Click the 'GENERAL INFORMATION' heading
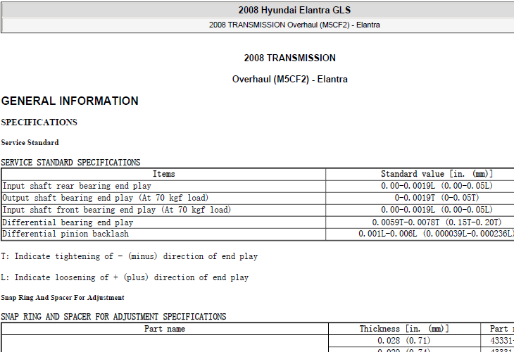514x352 pixels. [x=70, y=101]
